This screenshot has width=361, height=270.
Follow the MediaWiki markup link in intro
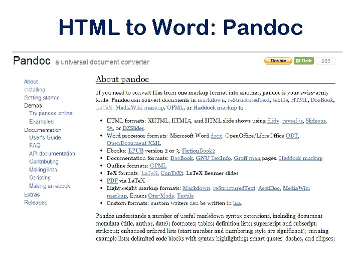140,107
